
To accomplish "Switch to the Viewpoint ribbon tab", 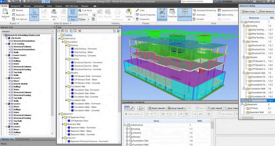I will tap(15, 6).
